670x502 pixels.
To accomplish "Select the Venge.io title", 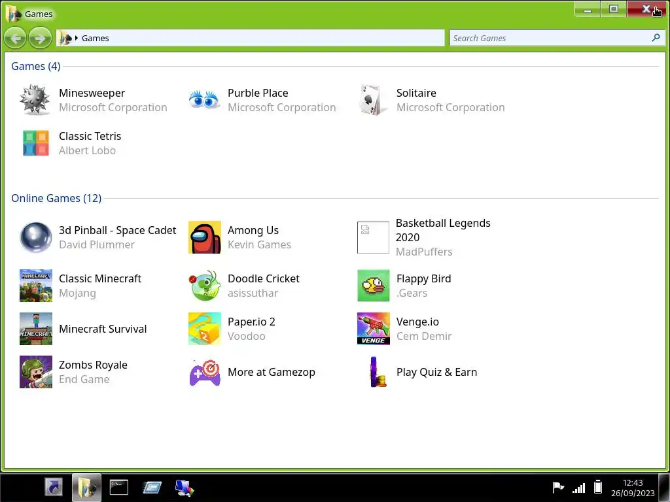I will pyautogui.click(x=417, y=322).
